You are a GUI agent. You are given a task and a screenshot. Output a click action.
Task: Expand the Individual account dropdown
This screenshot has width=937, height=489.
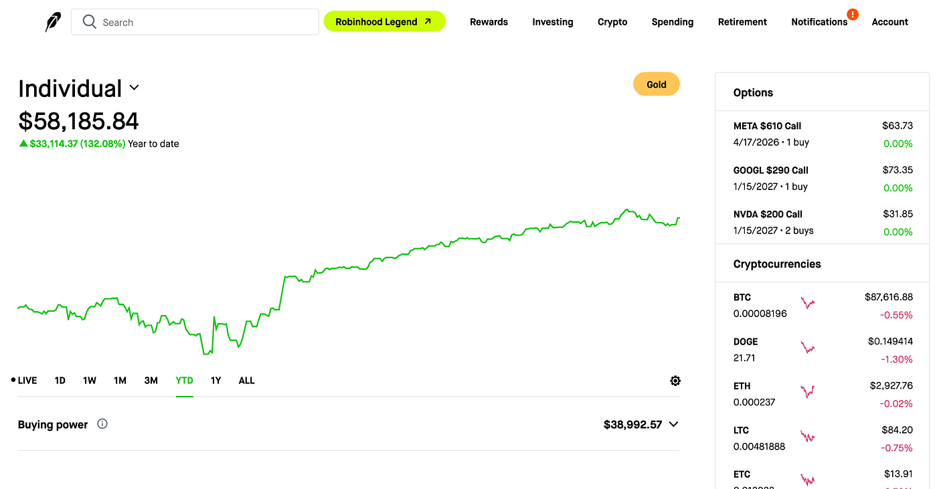[x=134, y=88]
